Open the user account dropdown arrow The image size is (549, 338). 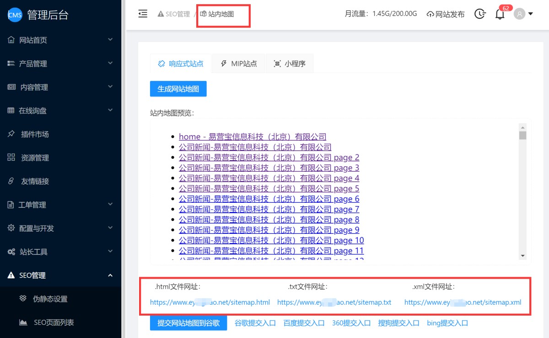coord(531,14)
